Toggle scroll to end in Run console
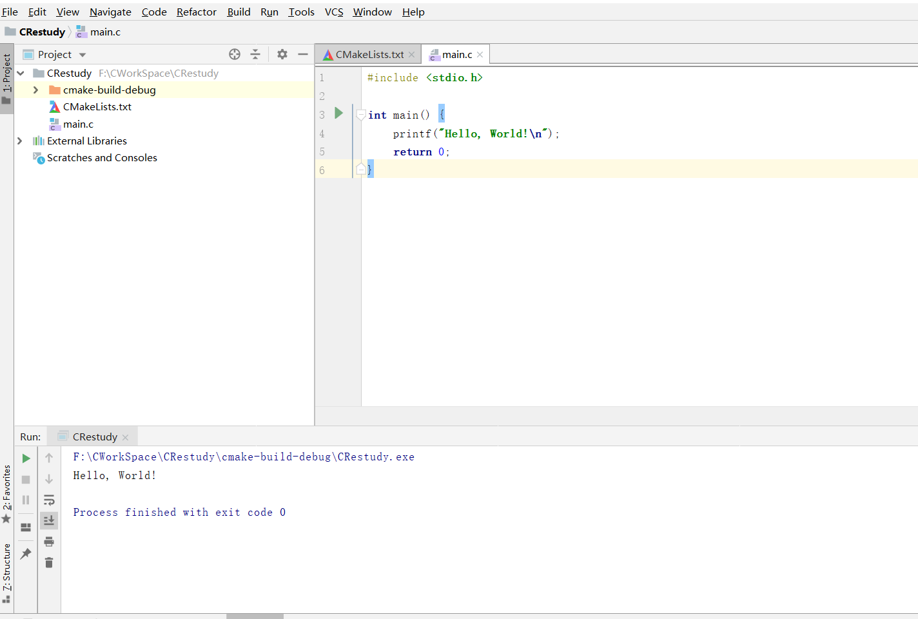This screenshot has width=918, height=619. (x=49, y=520)
